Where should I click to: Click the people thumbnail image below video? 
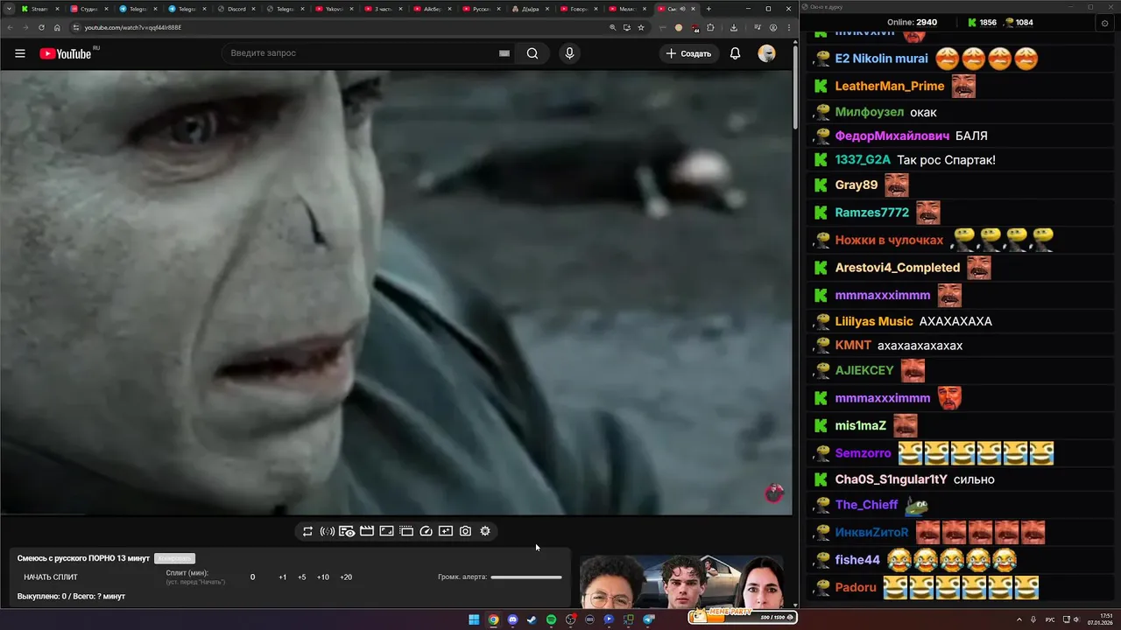point(681,583)
